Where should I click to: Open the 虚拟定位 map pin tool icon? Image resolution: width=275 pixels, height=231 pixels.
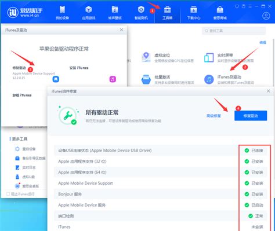click(146, 57)
